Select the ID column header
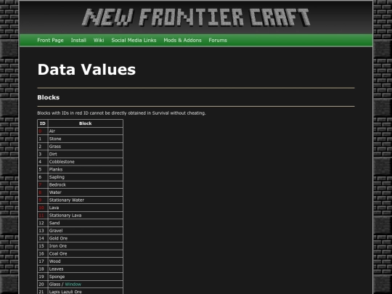Viewport: 392px width, 294px height. coord(43,123)
